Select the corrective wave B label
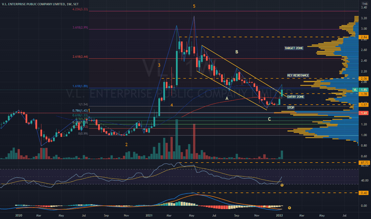 [x=236, y=52]
